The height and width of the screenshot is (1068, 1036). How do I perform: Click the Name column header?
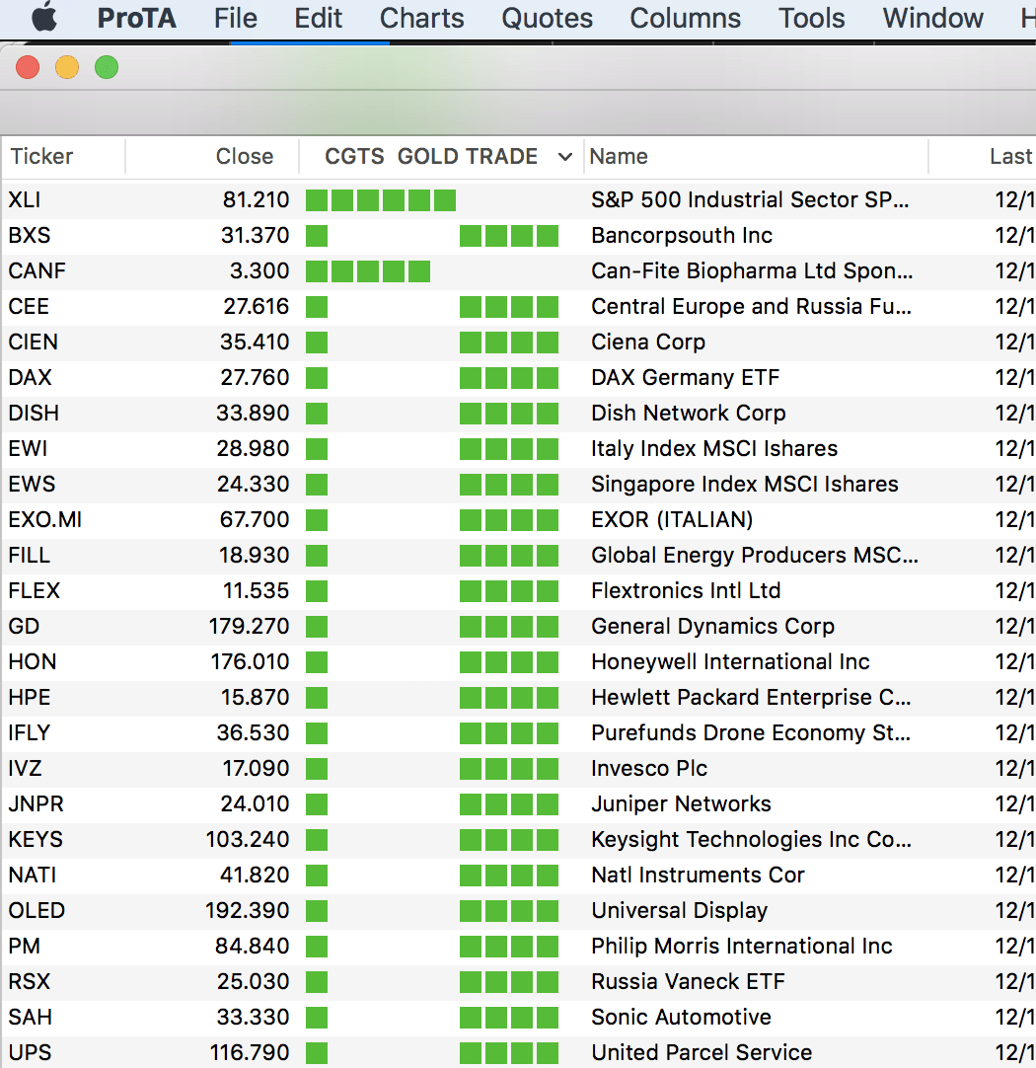619,157
